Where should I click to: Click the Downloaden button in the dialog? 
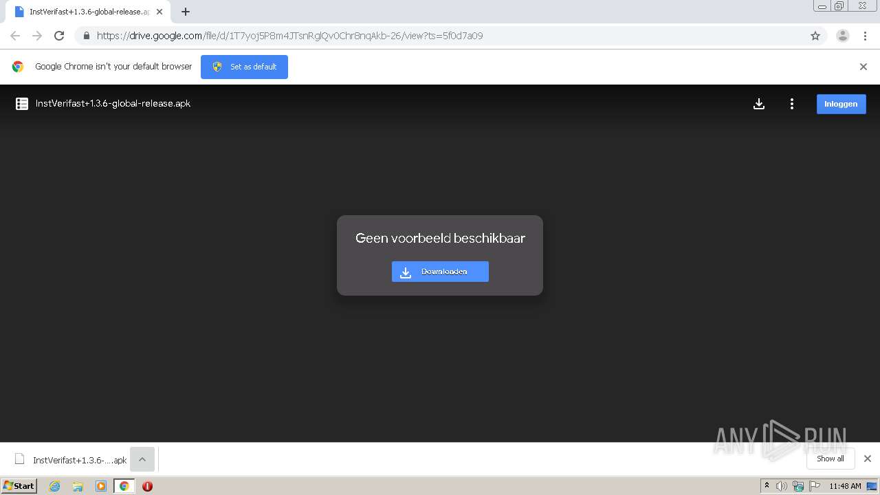(x=440, y=272)
